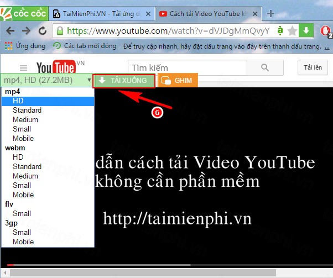The height and width of the screenshot is (278, 333).
Task: Select Standard under webm format
Action: click(x=48, y=166)
